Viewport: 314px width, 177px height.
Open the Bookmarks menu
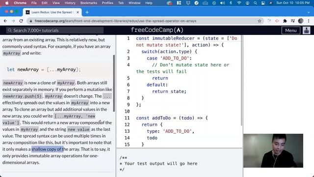click(88, 3)
